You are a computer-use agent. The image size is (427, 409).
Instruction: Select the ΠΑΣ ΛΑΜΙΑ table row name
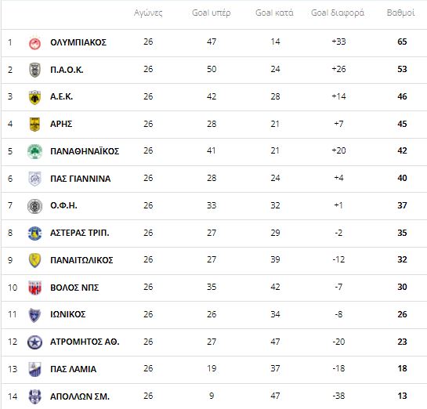73,369
